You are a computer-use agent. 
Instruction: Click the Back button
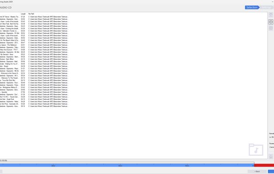point(257,171)
